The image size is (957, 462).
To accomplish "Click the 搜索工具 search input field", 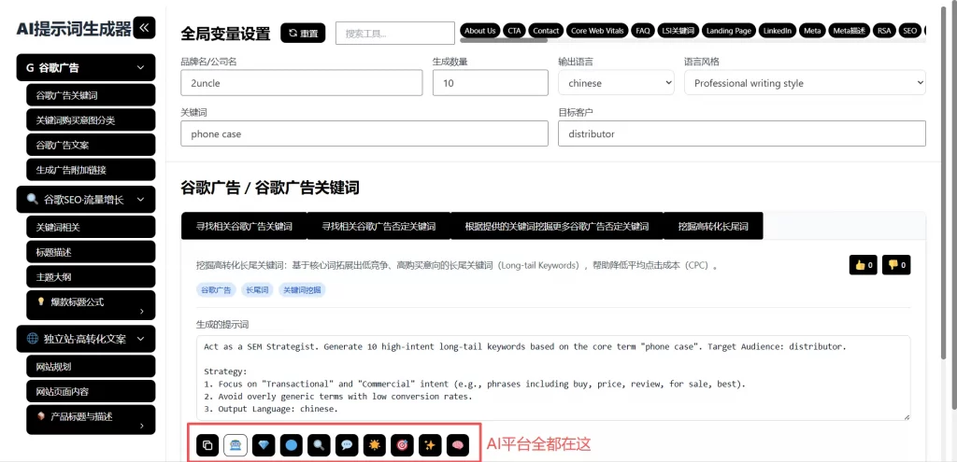I will tap(394, 33).
